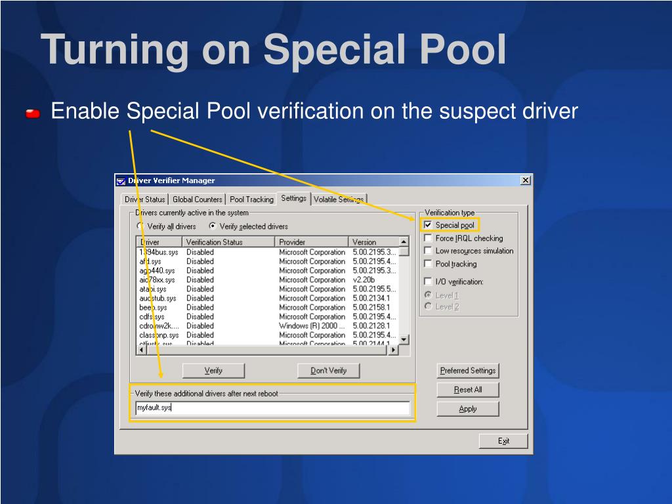Enable Low resources simulation
The width and height of the screenshot is (672, 504).
click(x=428, y=251)
